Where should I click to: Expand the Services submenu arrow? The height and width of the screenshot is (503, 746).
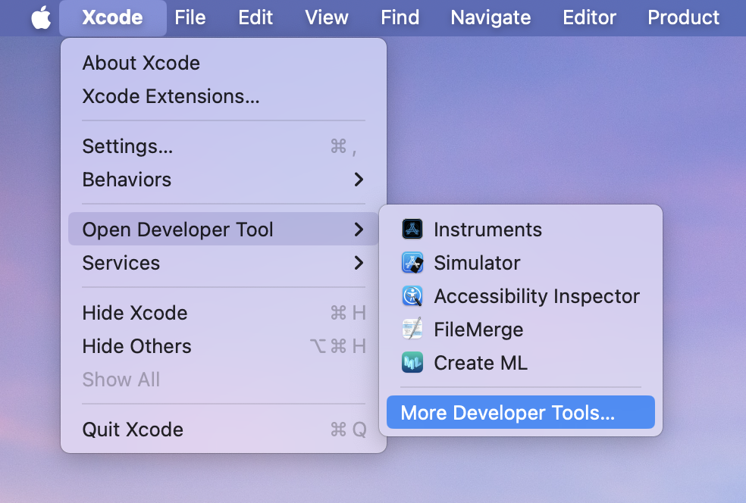click(359, 263)
